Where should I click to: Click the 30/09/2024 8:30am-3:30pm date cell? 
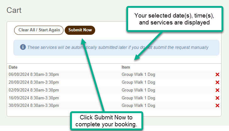coord(34,106)
